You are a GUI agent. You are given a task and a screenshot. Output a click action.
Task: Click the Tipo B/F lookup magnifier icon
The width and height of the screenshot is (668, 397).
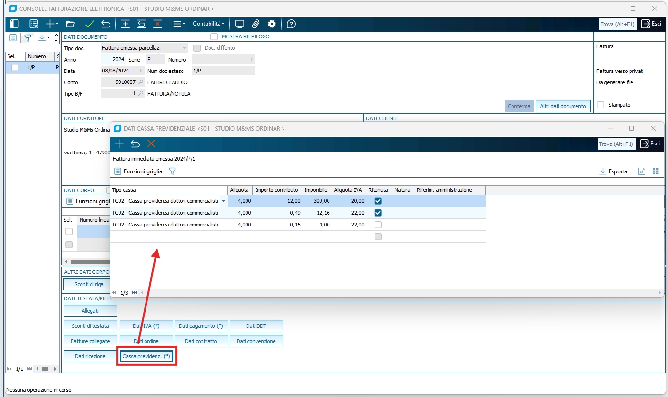140,94
